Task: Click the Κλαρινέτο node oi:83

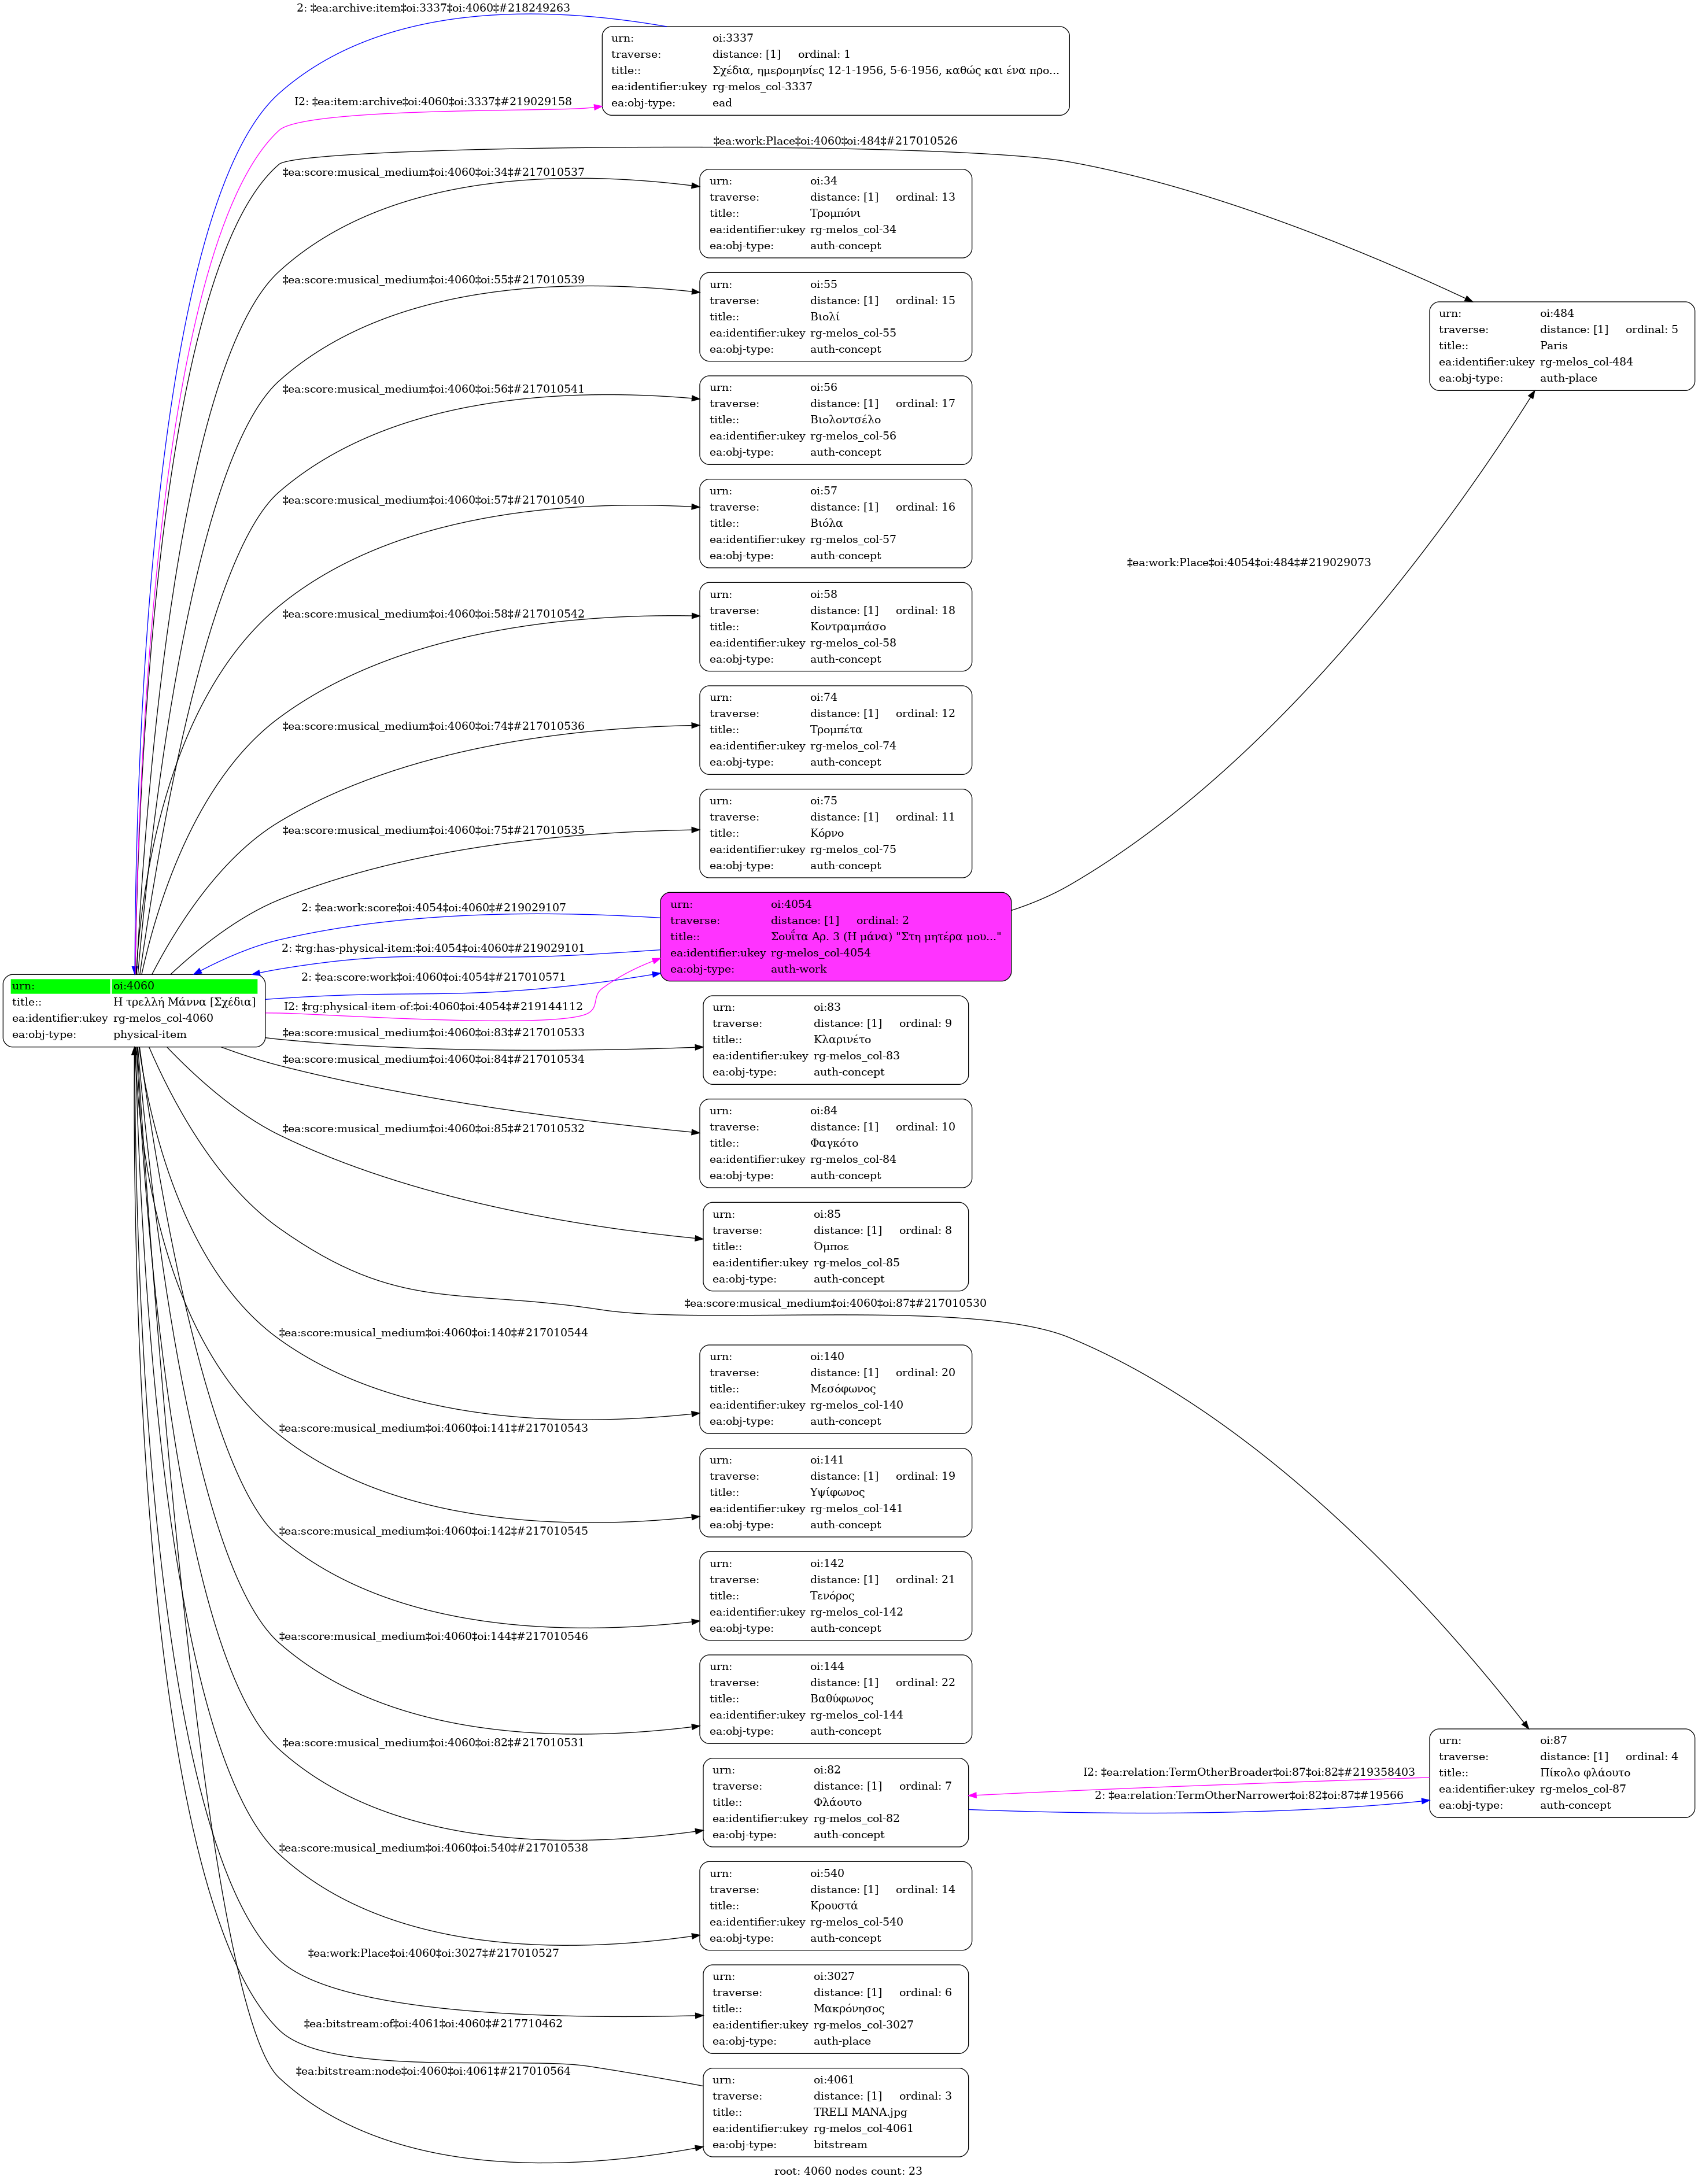Action: pyautogui.click(x=835, y=1039)
